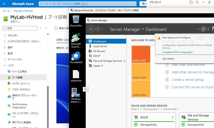Open the TASKS dropdown in notification
214x128 pixels.
pos(203,38)
